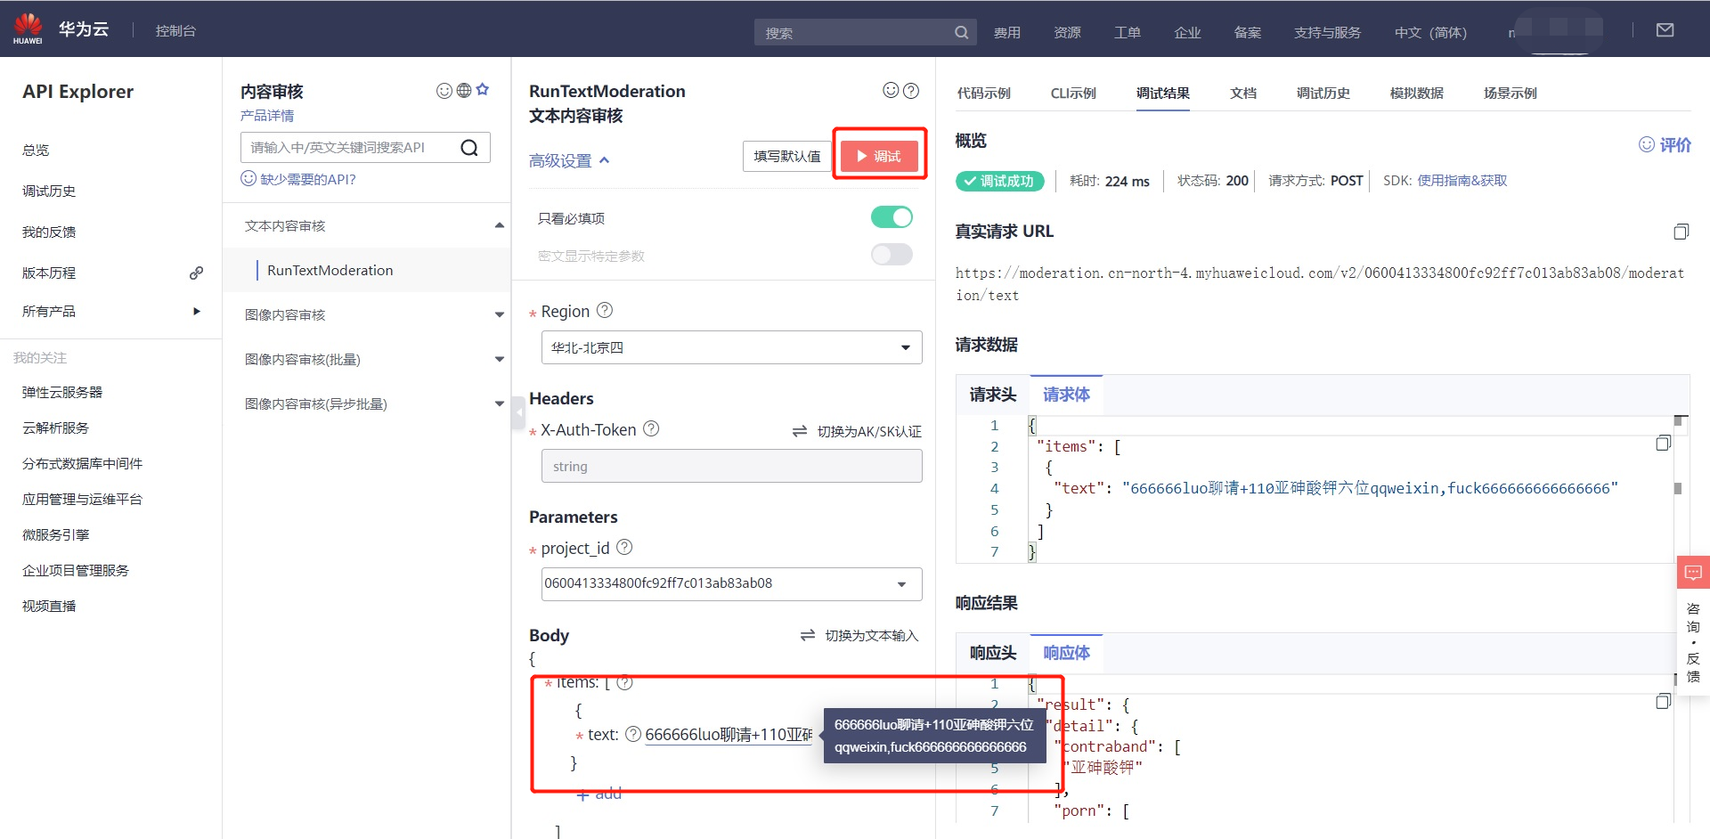This screenshot has width=1710, height=839.
Task: Click the smiley feedback icon beside 内容审核
Action: (x=444, y=91)
